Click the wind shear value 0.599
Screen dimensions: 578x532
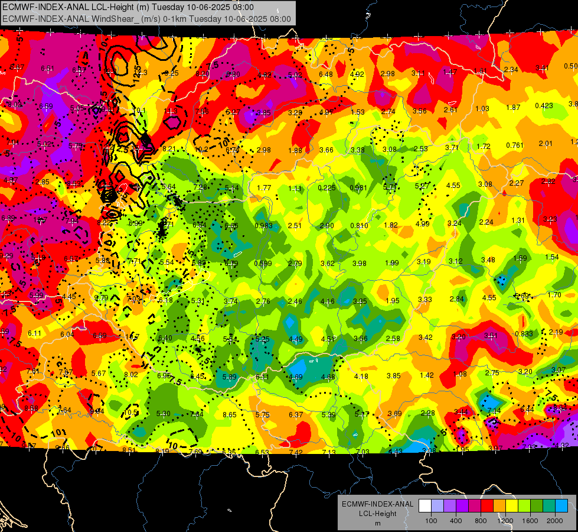click(x=263, y=263)
